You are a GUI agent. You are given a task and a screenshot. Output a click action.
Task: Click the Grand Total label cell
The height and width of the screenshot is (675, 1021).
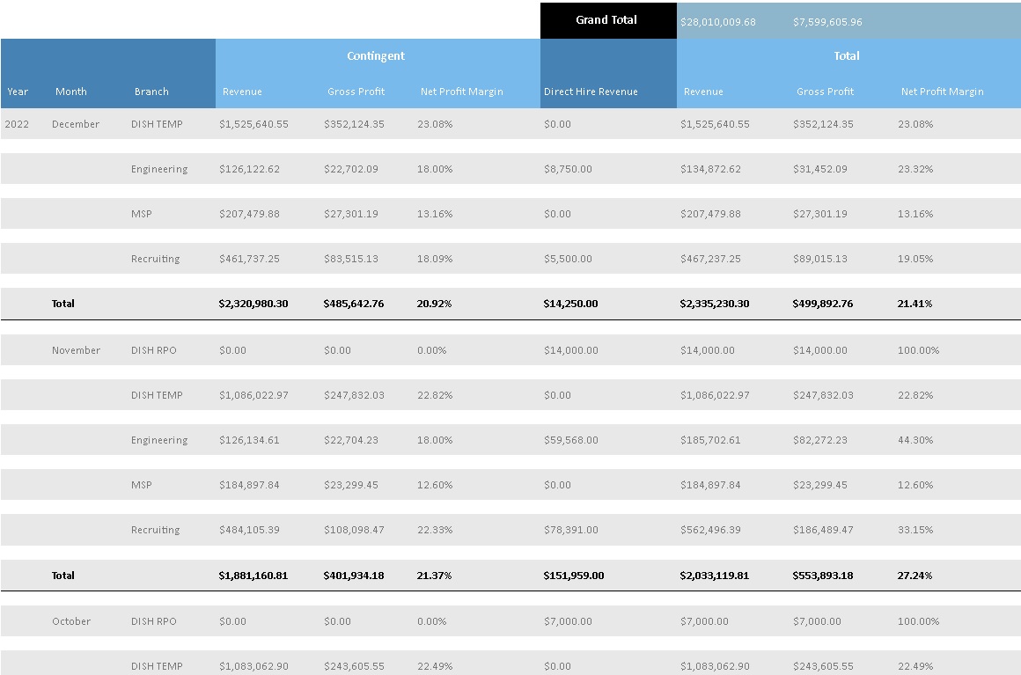click(x=607, y=20)
